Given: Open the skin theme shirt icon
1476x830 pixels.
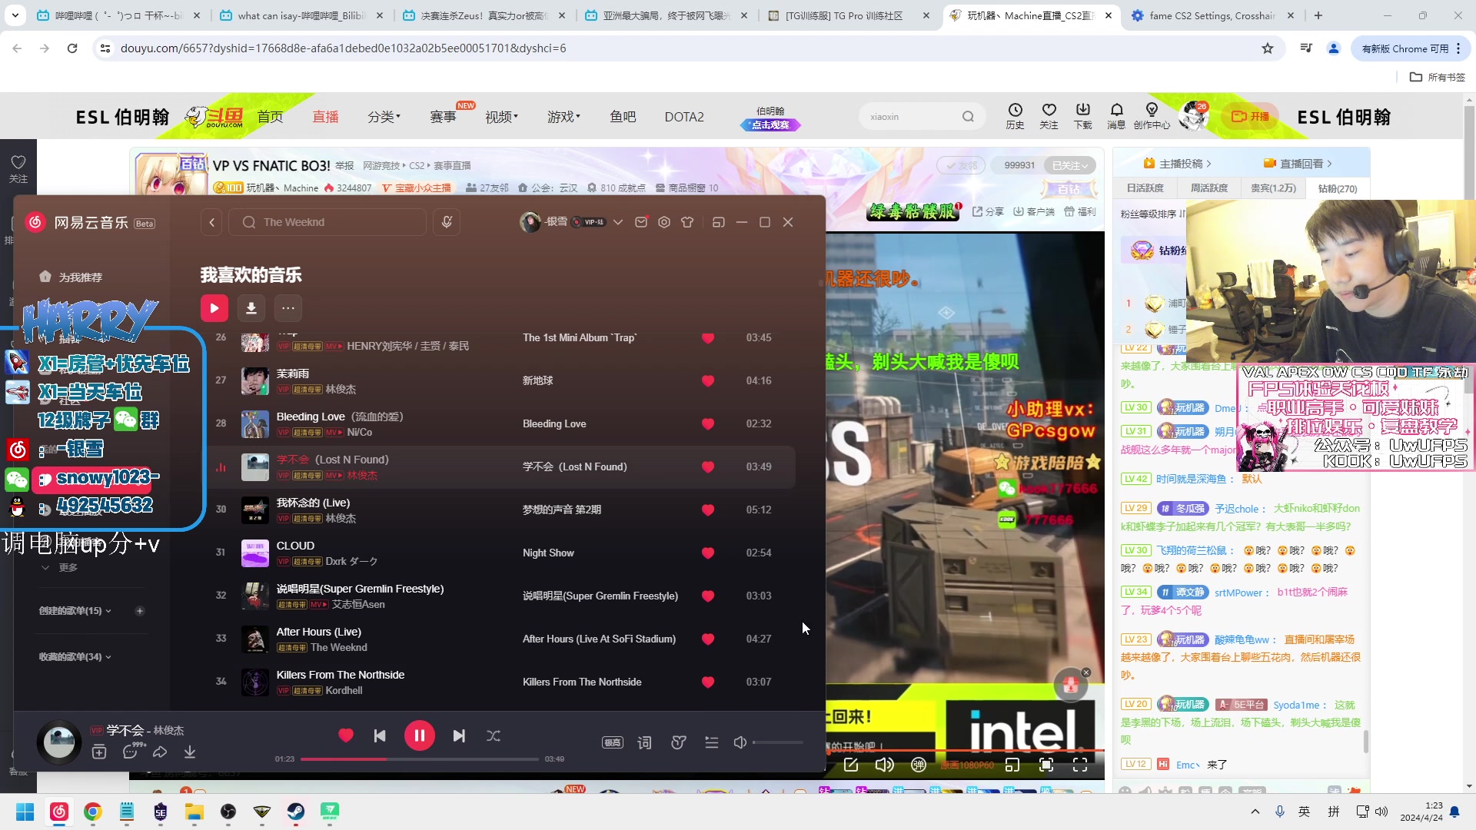Looking at the screenshot, I should pyautogui.click(x=687, y=222).
